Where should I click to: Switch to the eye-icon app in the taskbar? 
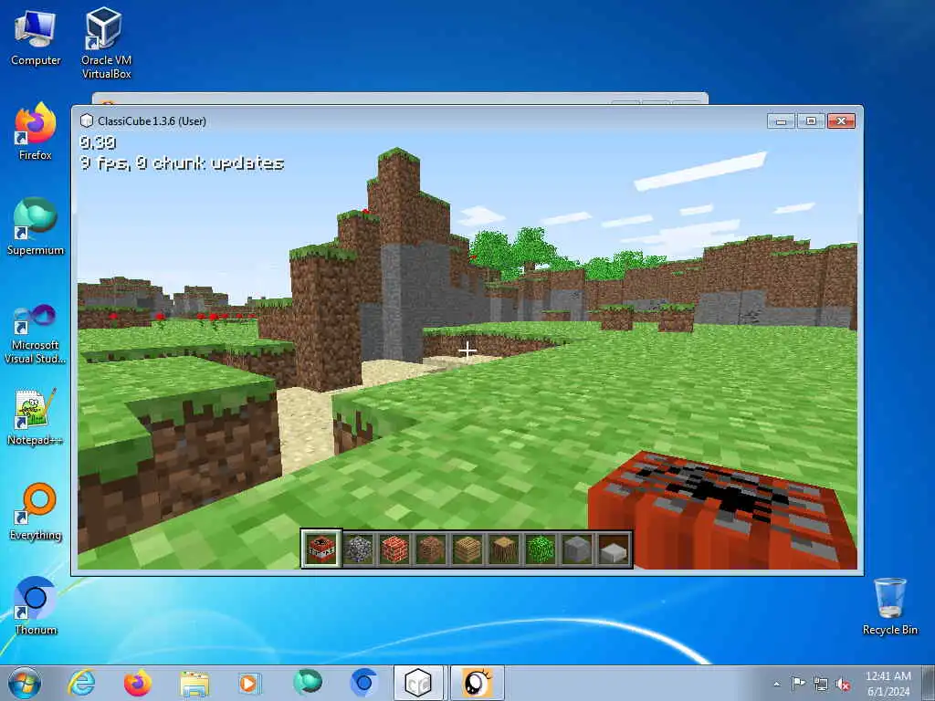click(477, 683)
